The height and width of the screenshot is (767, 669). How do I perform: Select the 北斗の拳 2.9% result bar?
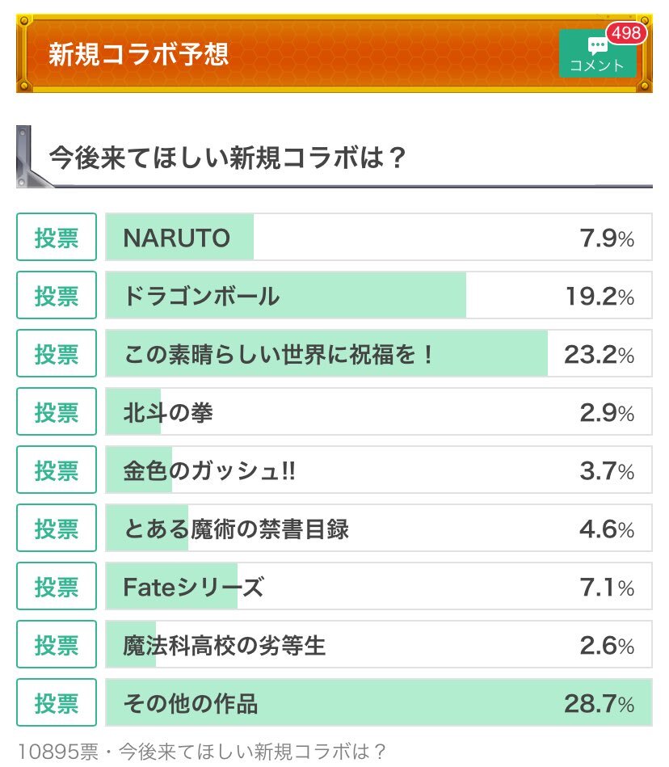378,411
